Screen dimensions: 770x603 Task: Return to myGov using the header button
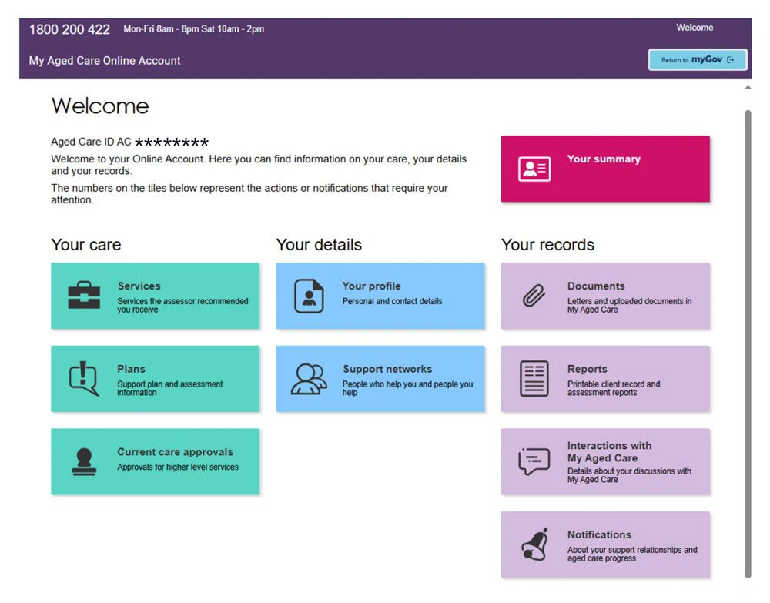(x=698, y=60)
